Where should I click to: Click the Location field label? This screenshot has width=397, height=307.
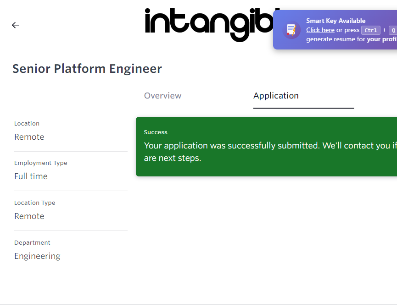(27, 123)
